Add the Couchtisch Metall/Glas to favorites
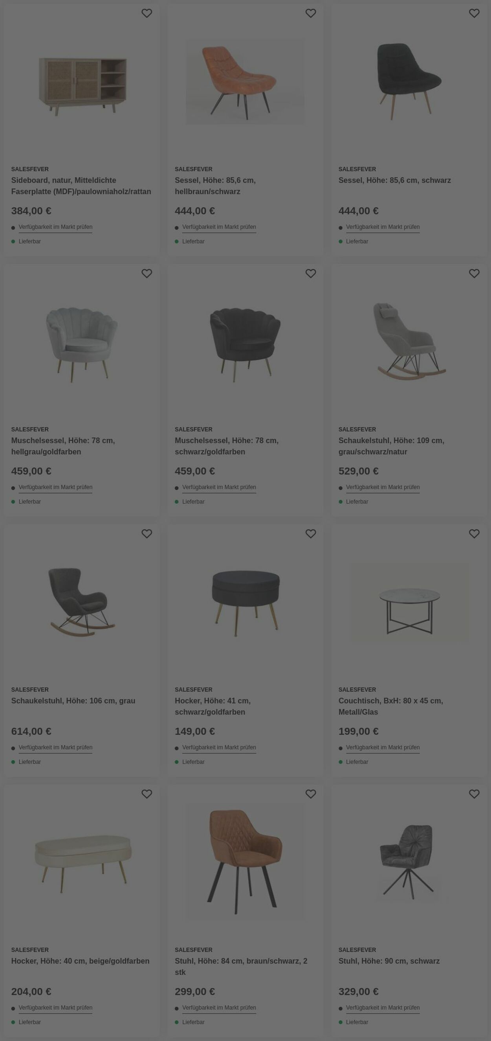491x1041 pixels. click(474, 534)
